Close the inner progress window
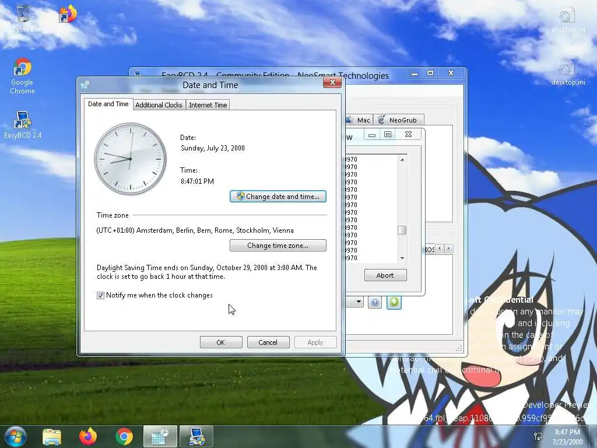 (x=408, y=135)
